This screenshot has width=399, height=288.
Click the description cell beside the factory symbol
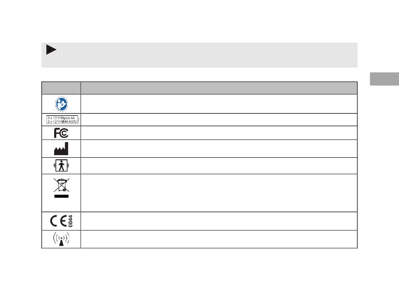219,149
